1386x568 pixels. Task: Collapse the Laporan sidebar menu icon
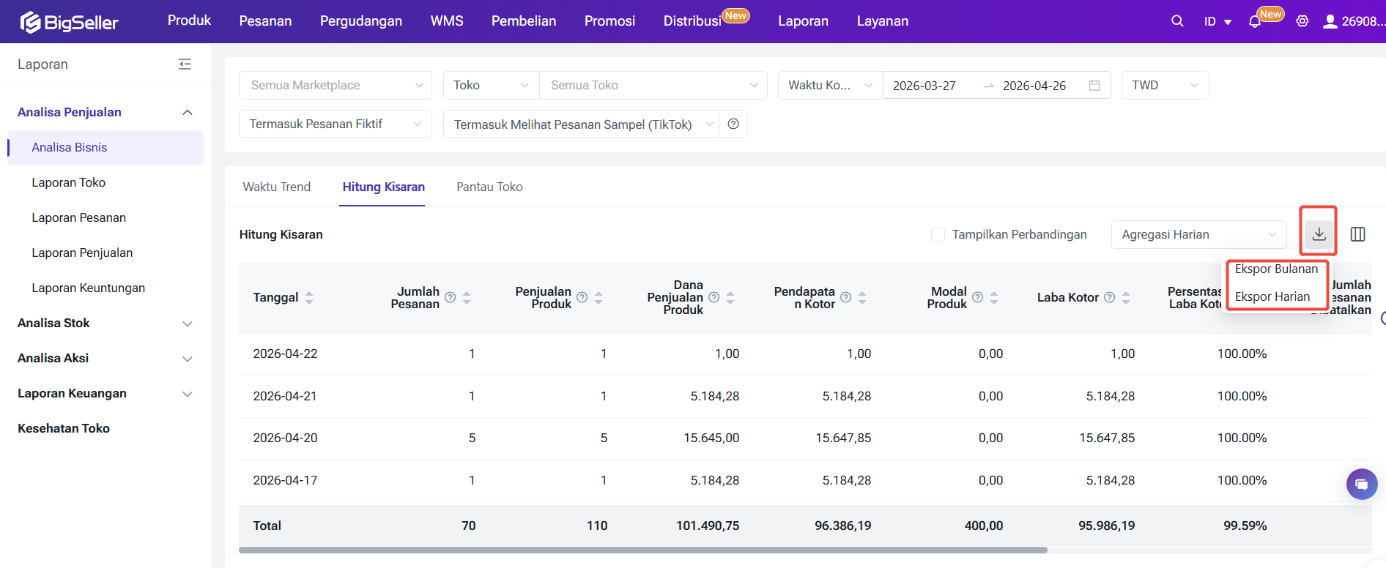tap(185, 64)
